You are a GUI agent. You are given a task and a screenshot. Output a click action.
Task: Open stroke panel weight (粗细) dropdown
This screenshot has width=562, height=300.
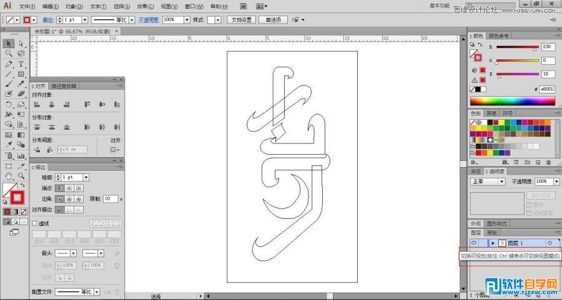pos(86,177)
